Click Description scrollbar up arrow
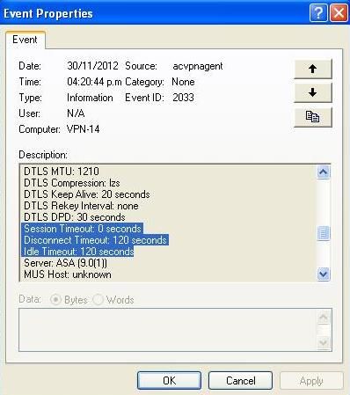The image size is (350, 395). pyautogui.click(x=324, y=172)
